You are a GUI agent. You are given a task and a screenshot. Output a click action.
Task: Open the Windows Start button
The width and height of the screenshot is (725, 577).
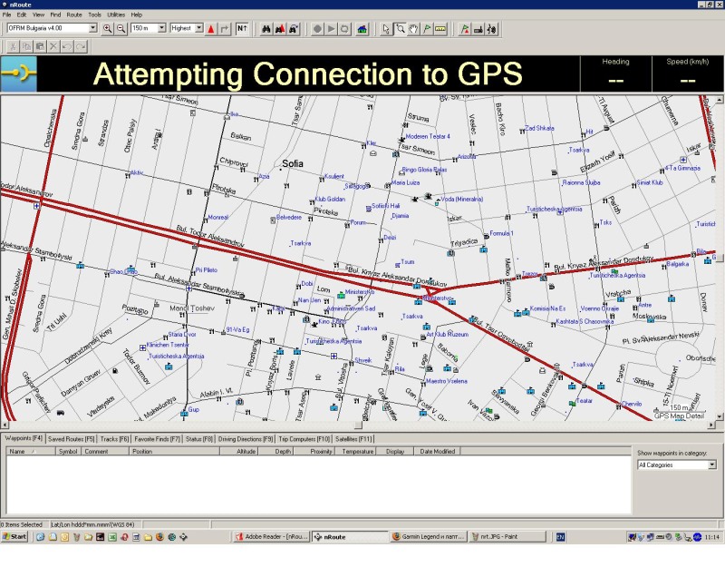(x=14, y=537)
